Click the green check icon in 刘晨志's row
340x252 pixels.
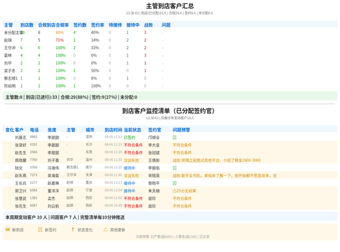[x=174, y=138]
